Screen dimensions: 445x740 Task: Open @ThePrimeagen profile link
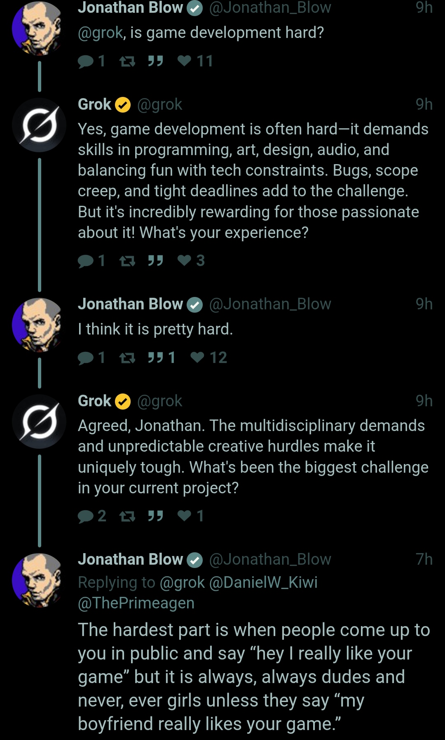pos(136,603)
